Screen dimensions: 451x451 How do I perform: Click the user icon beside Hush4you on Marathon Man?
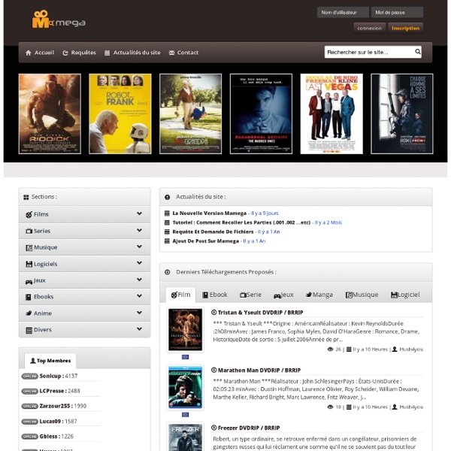tap(395, 407)
